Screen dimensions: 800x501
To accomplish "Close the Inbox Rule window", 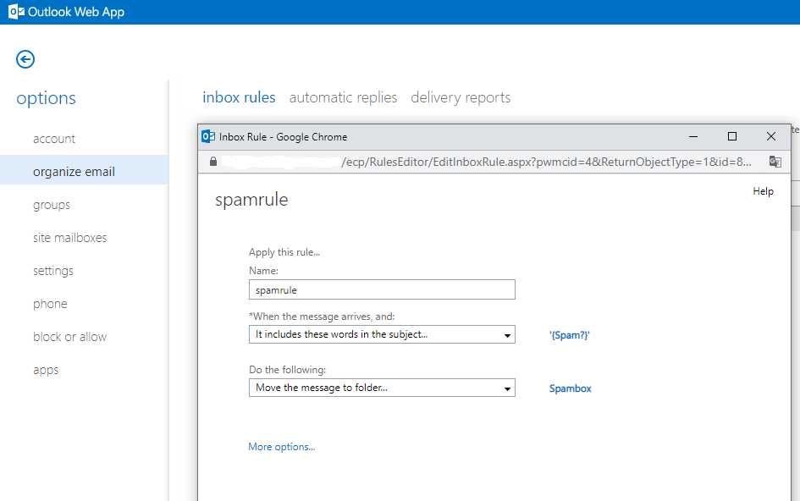I will point(771,136).
